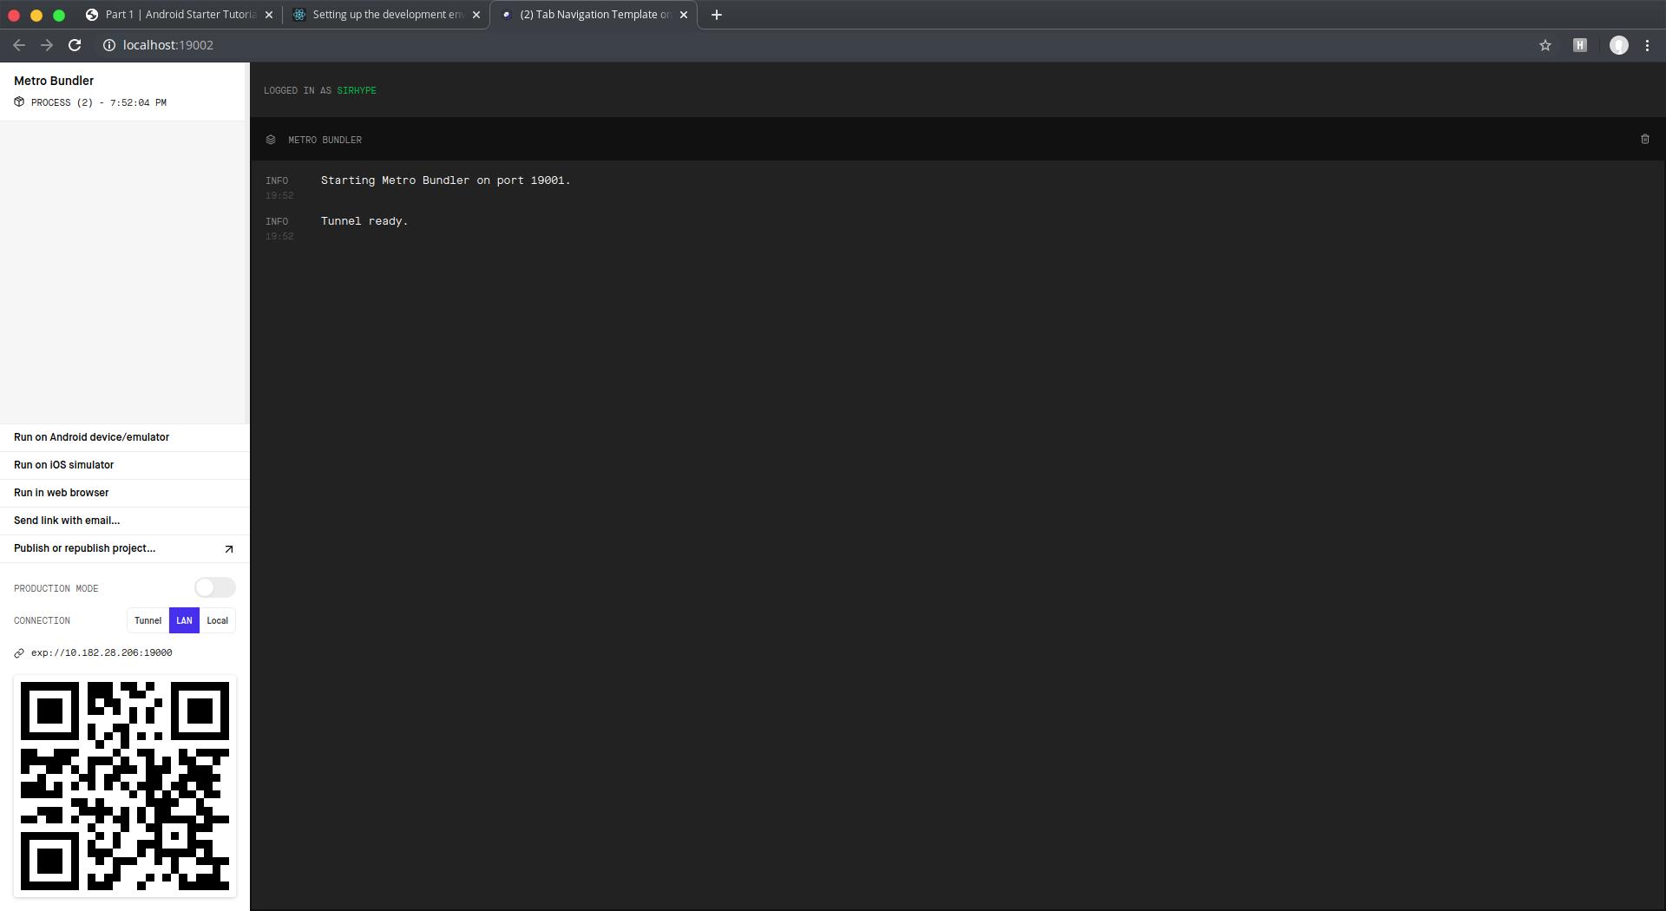Go forward in browser history
The image size is (1666, 911).
[47, 45]
